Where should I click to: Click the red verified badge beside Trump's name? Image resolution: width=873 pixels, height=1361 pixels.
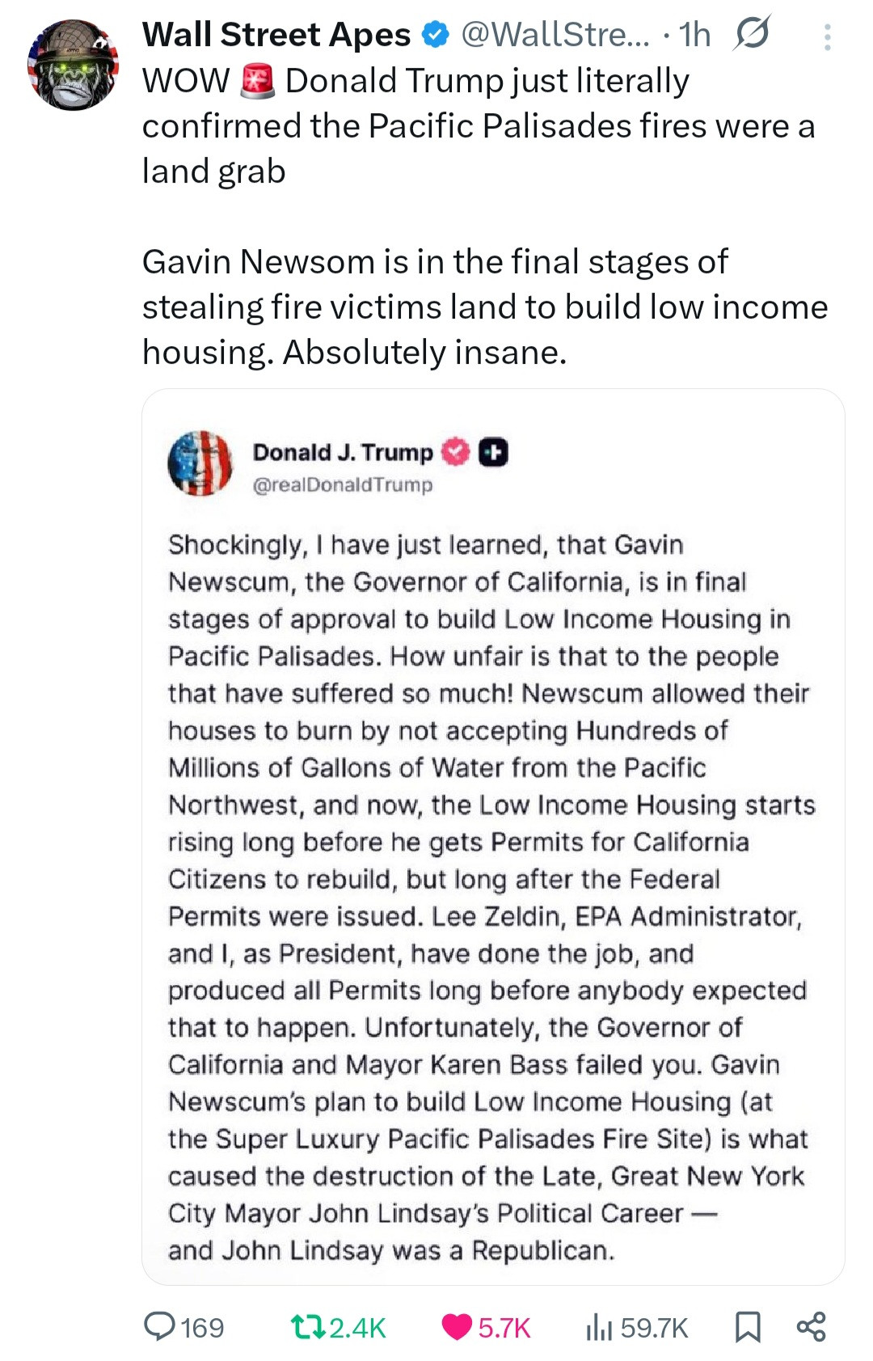[x=456, y=452]
